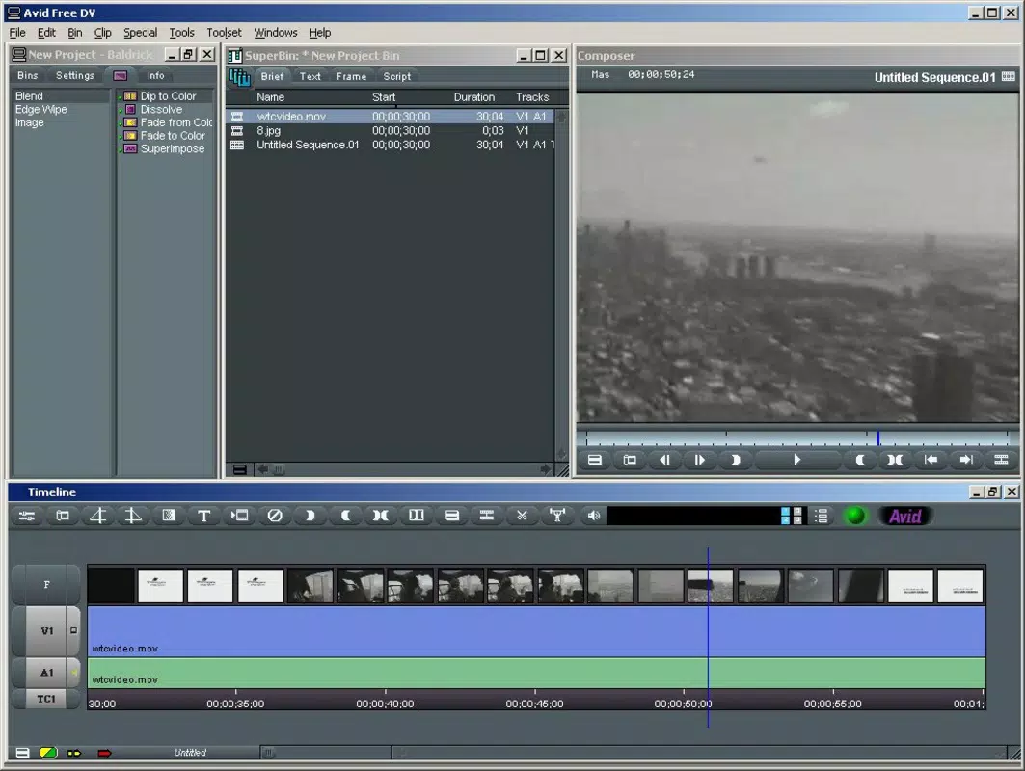
Task: Click the Mark IN icon in Timeline toolbar
Action: (310, 517)
